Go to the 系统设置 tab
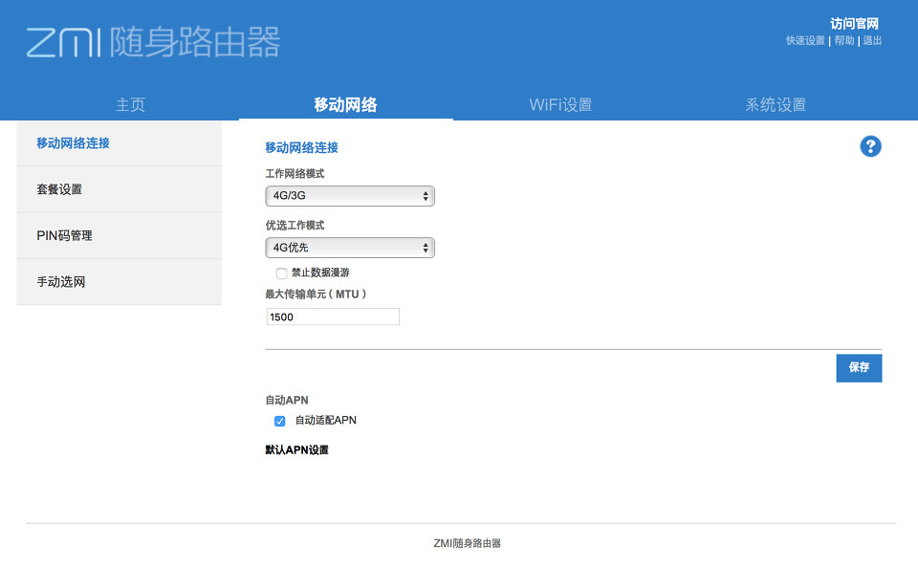 (776, 105)
